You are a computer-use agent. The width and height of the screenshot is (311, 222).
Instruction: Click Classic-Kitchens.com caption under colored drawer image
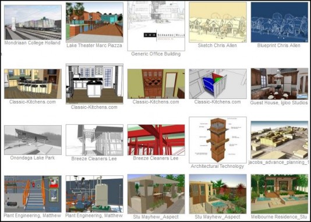[218, 102]
